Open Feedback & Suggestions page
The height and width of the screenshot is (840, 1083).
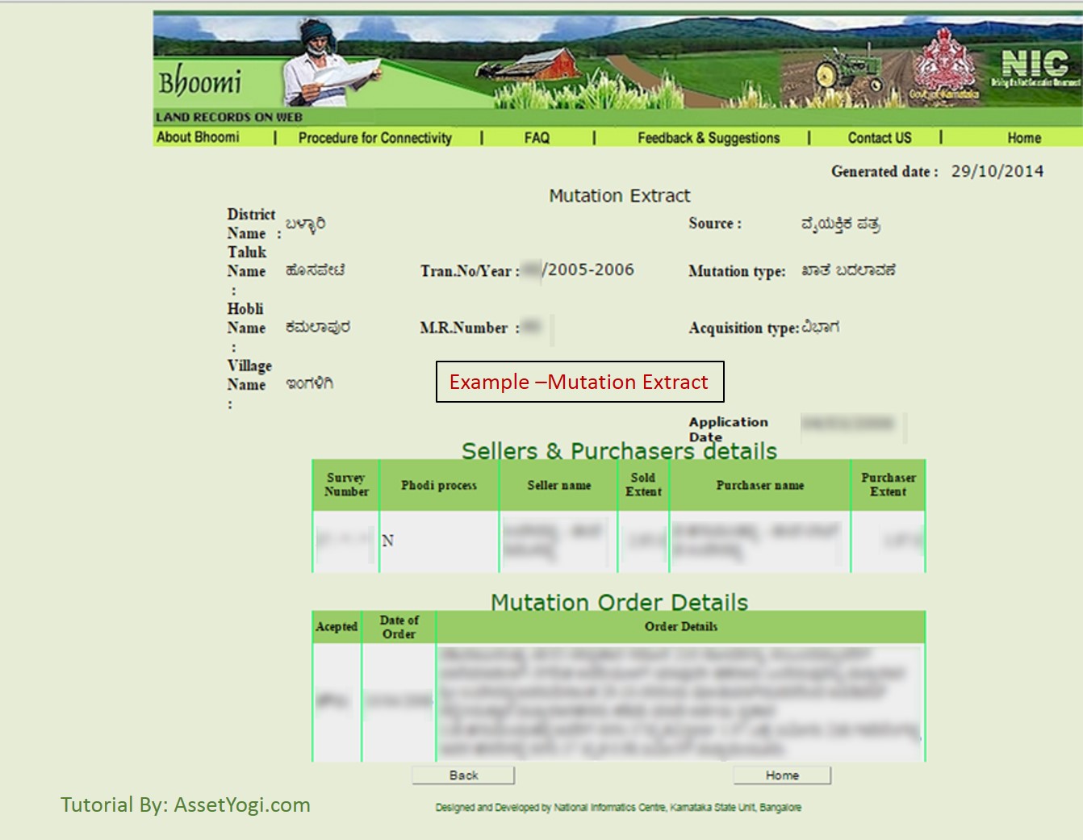709,137
